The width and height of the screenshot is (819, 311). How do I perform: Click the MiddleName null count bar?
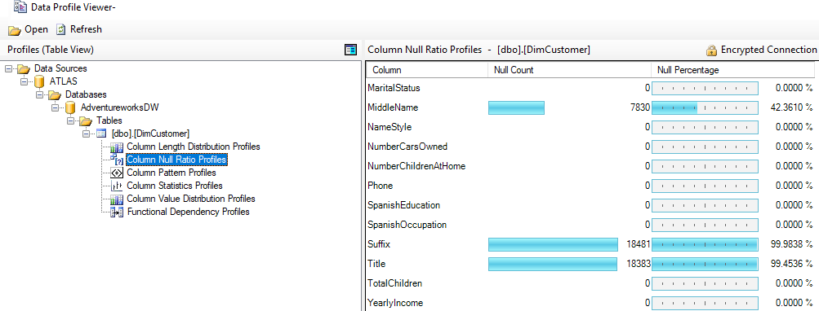516,107
